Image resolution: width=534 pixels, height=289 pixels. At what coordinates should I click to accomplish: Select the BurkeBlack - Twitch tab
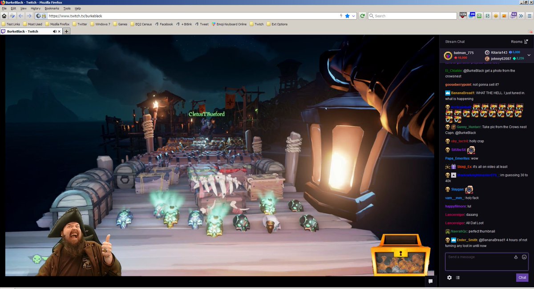[31, 32]
